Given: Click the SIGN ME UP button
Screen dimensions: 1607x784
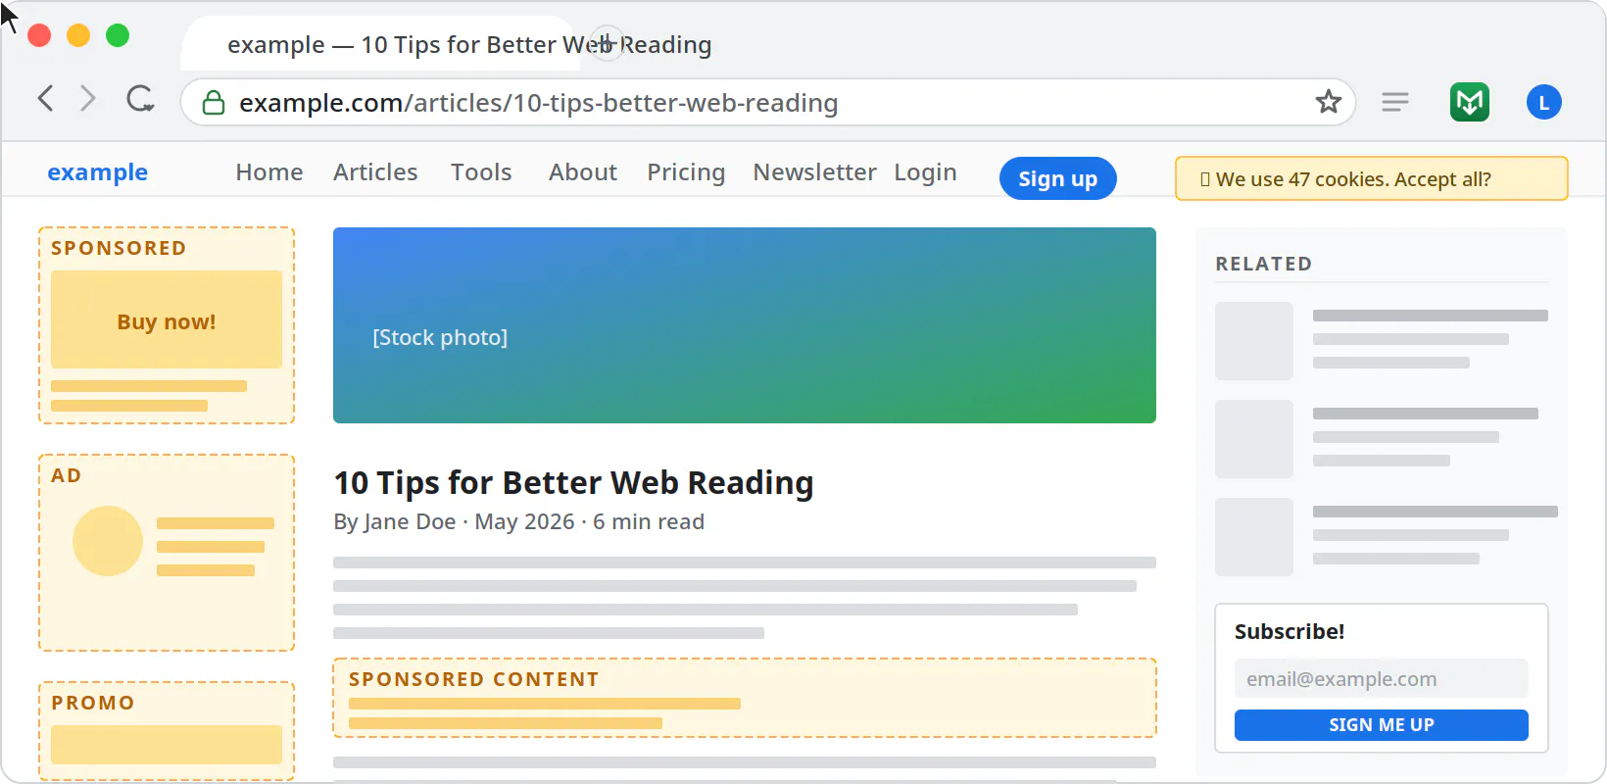Looking at the screenshot, I should click(x=1382, y=725).
